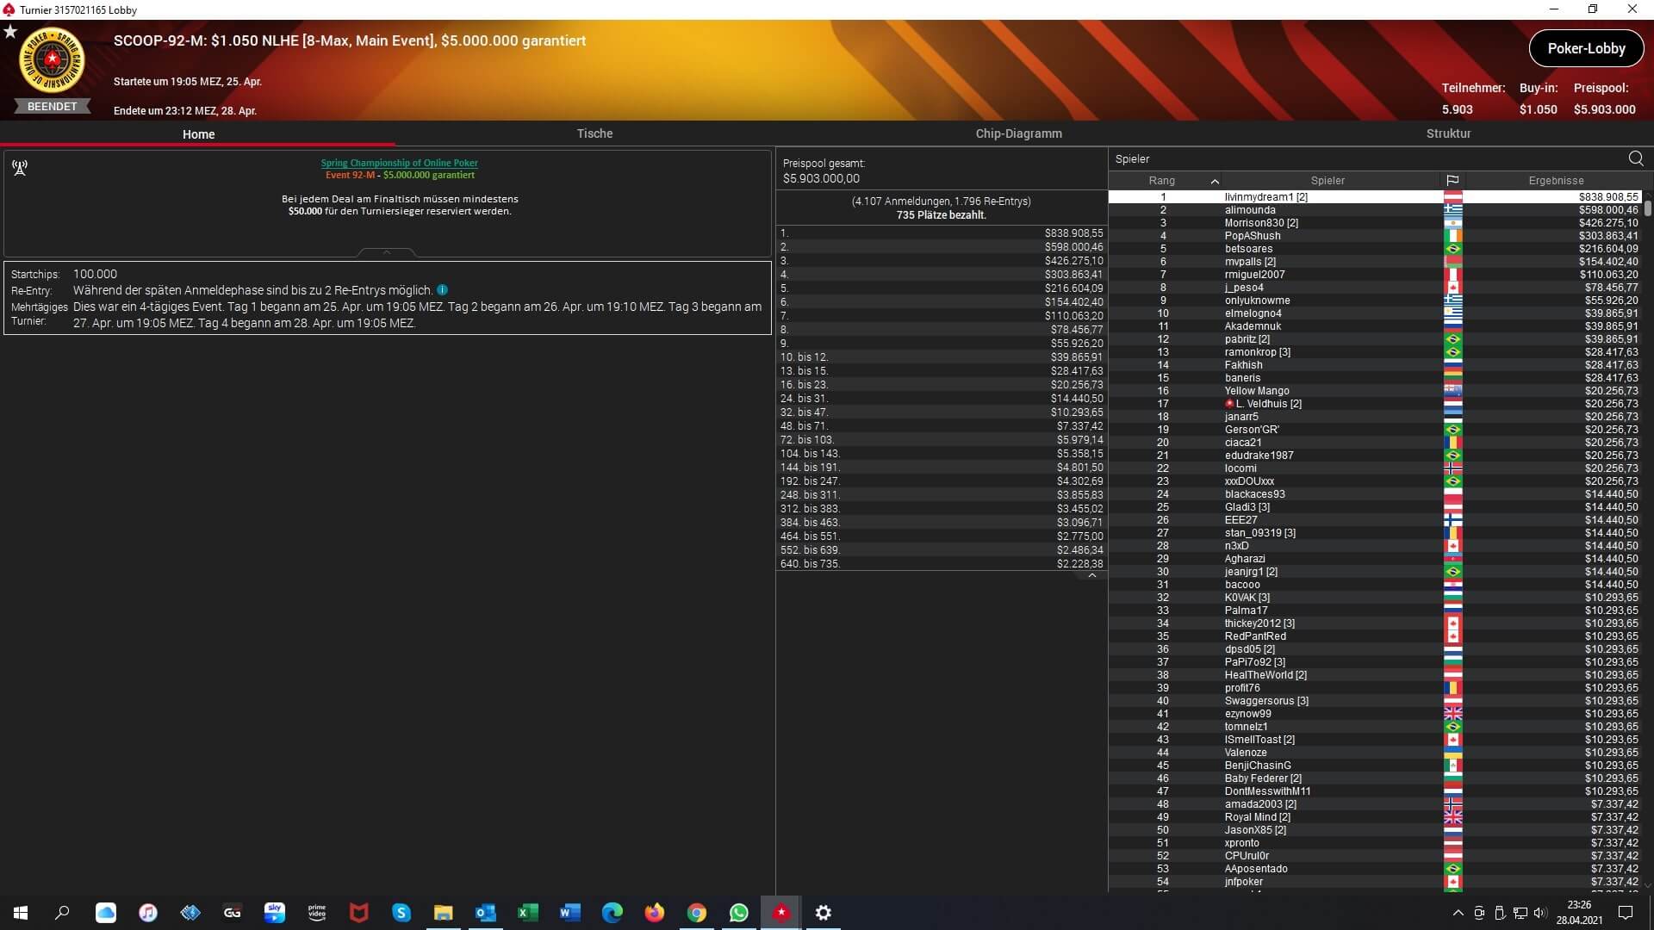Open Microsoft Edge from the taskbar

pyautogui.click(x=612, y=913)
